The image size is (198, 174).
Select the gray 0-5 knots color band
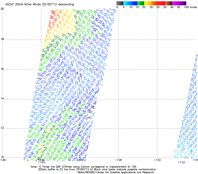click(120, 3)
